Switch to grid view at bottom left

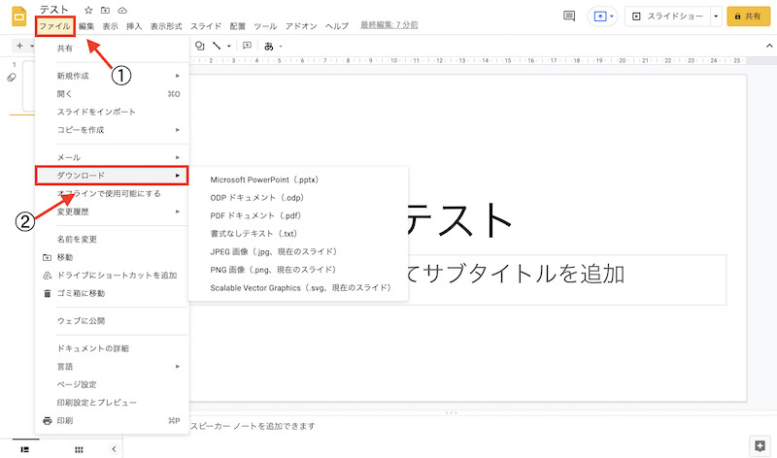[78, 449]
